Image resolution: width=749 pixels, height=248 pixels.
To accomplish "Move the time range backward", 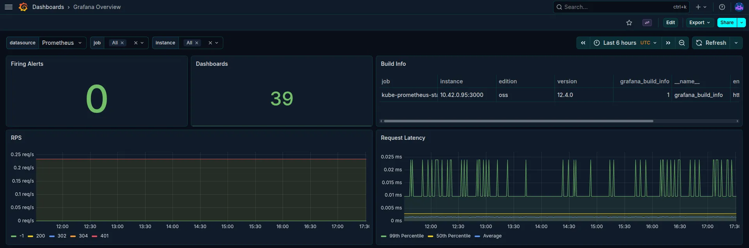I will 583,43.
